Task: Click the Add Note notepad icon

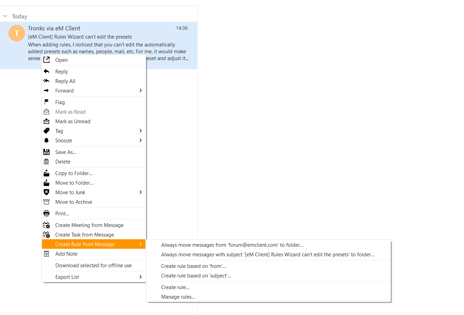Action: click(46, 254)
